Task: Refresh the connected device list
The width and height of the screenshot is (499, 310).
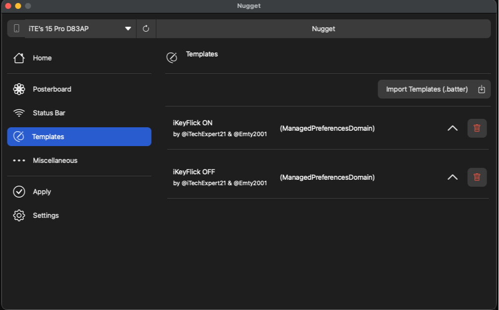Action: click(146, 29)
